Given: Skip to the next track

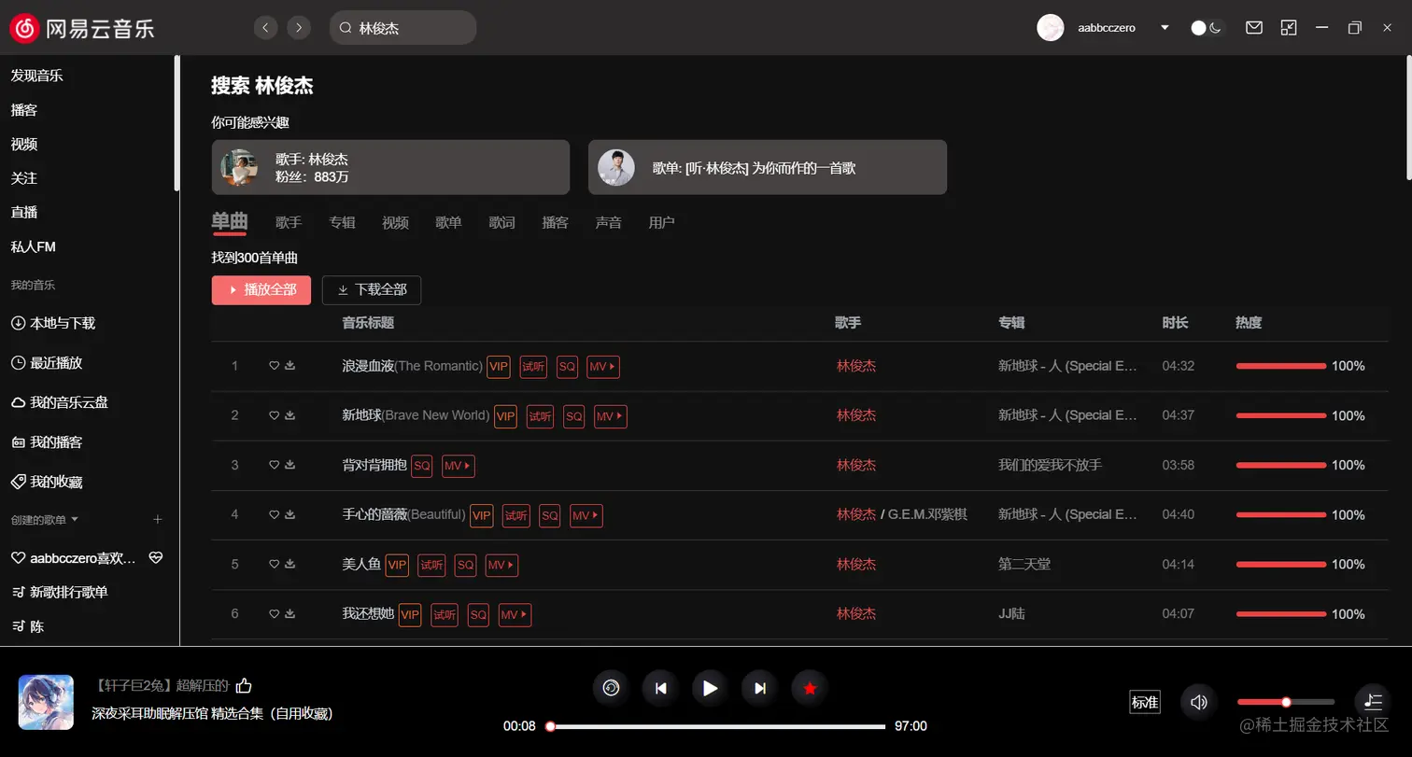Looking at the screenshot, I should pyautogui.click(x=760, y=689).
